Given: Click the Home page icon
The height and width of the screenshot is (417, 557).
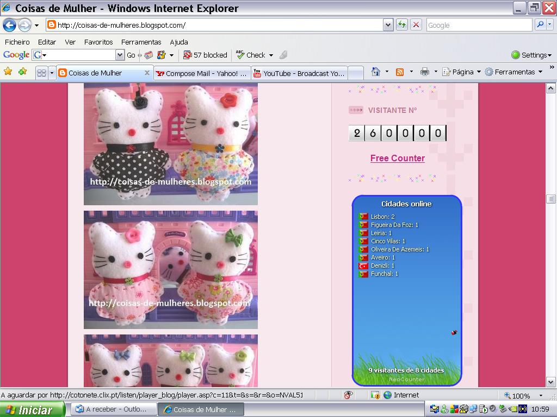Looking at the screenshot, I should 375,72.
